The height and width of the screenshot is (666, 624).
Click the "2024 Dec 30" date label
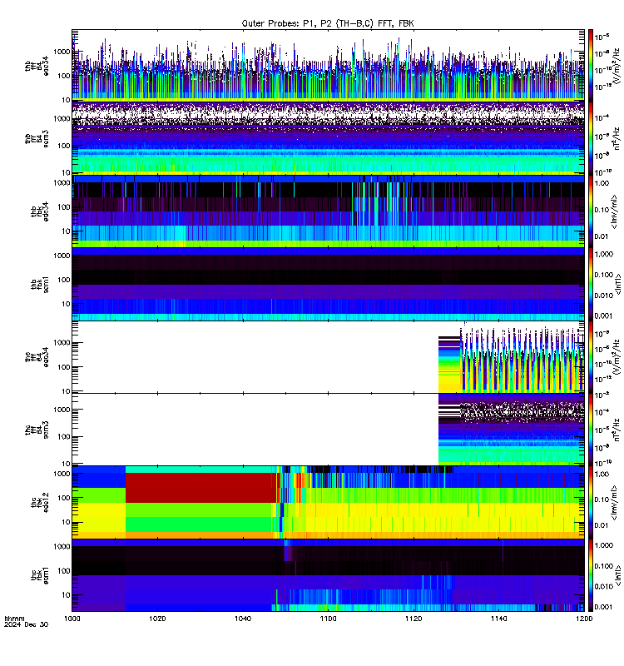coord(27,625)
